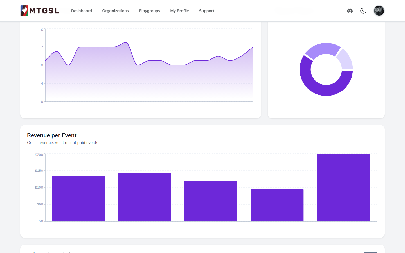Toggle dark mode moon icon
405x253 pixels.
point(363,11)
